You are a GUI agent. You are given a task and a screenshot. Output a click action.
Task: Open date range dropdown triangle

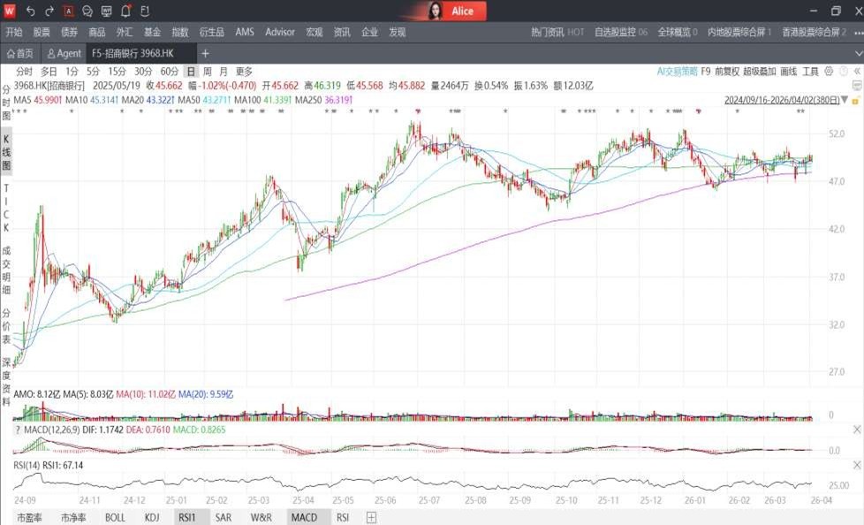pyautogui.click(x=845, y=100)
